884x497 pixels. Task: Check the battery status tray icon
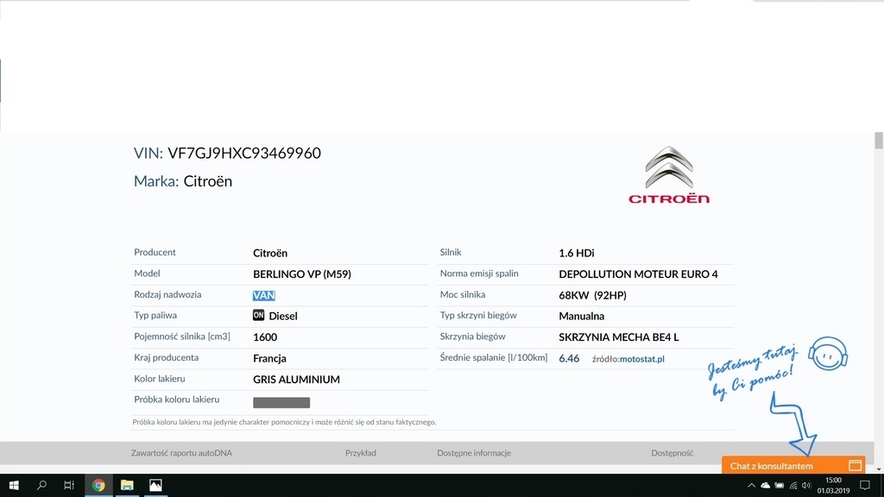(x=780, y=485)
